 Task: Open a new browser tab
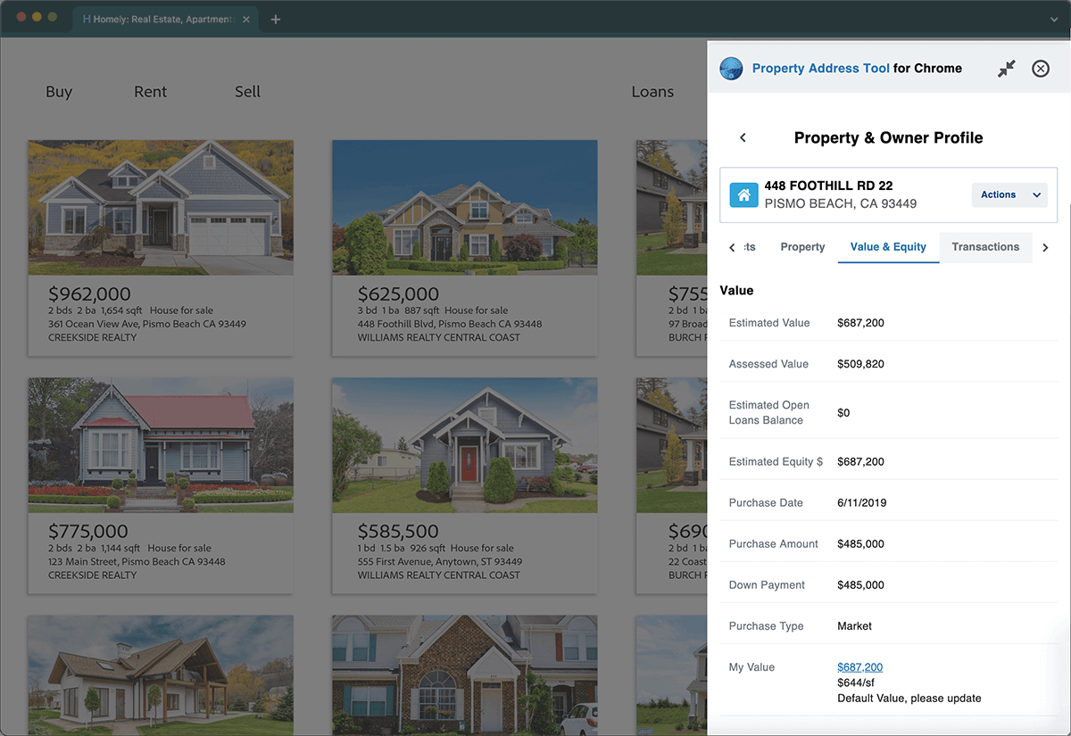276,19
